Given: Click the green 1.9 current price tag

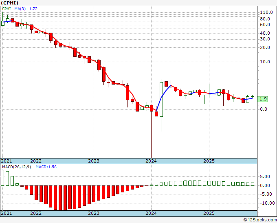Looking at the screenshot, I should (x=263, y=99).
